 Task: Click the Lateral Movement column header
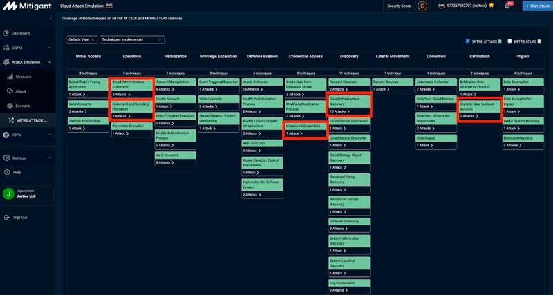[x=393, y=57]
